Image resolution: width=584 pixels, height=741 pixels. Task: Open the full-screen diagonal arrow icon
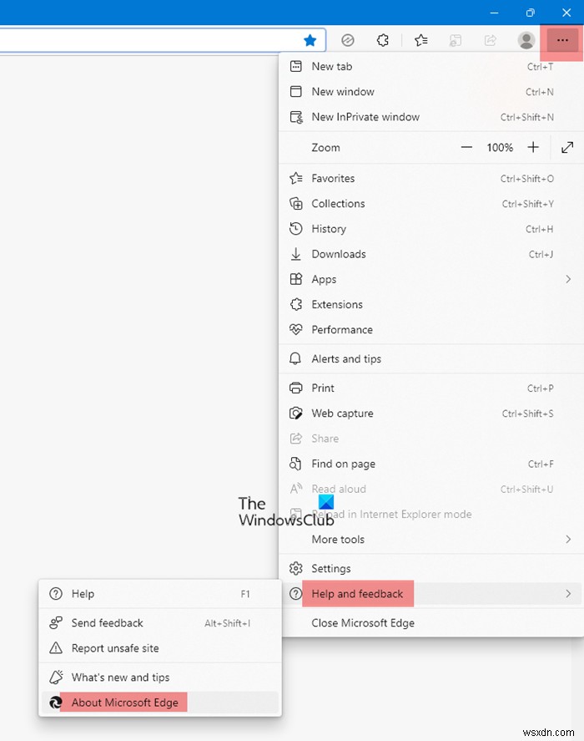point(568,147)
